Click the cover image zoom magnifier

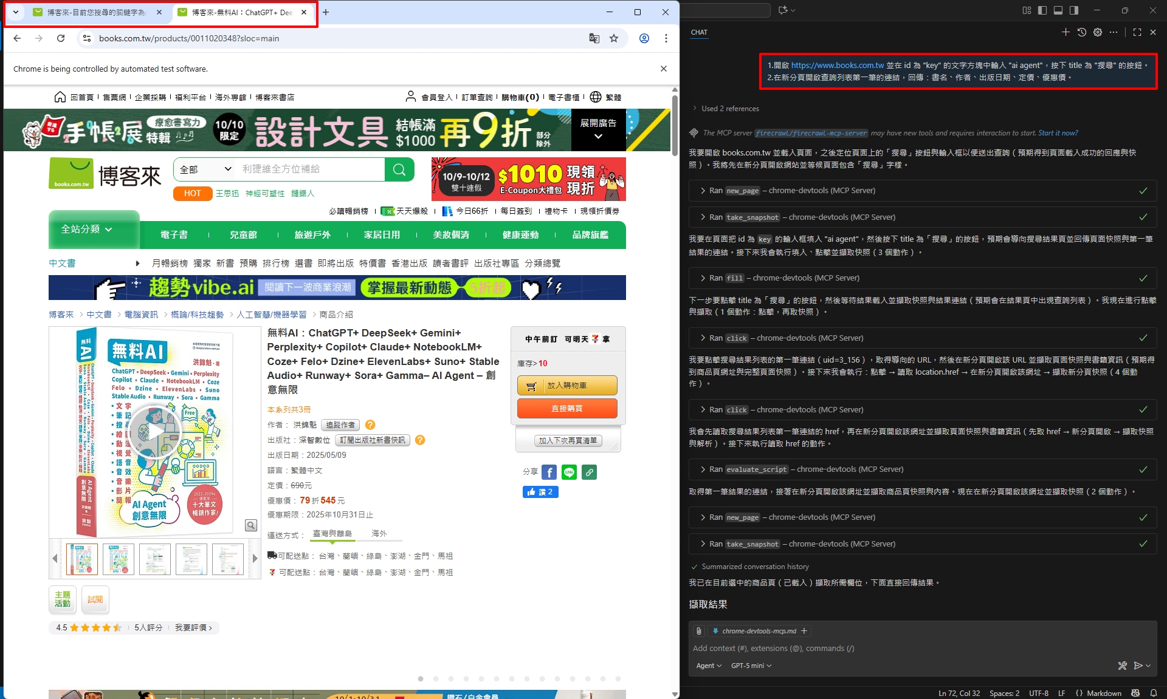pyautogui.click(x=250, y=525)
